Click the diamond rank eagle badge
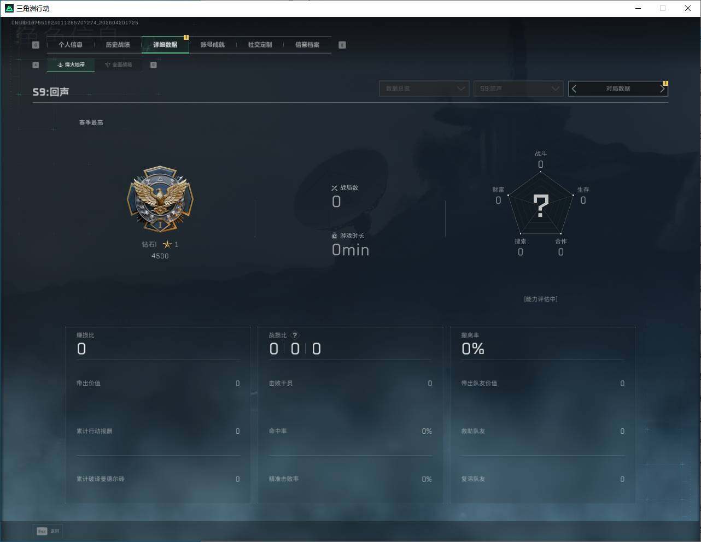 tap(160, 199)
